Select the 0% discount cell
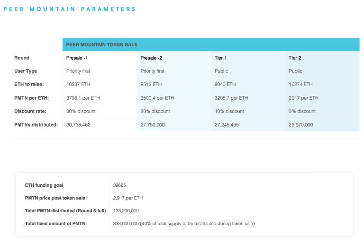This screenshot has width=364, height=244. [x=302, y=111]
